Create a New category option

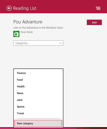[38, 123]
